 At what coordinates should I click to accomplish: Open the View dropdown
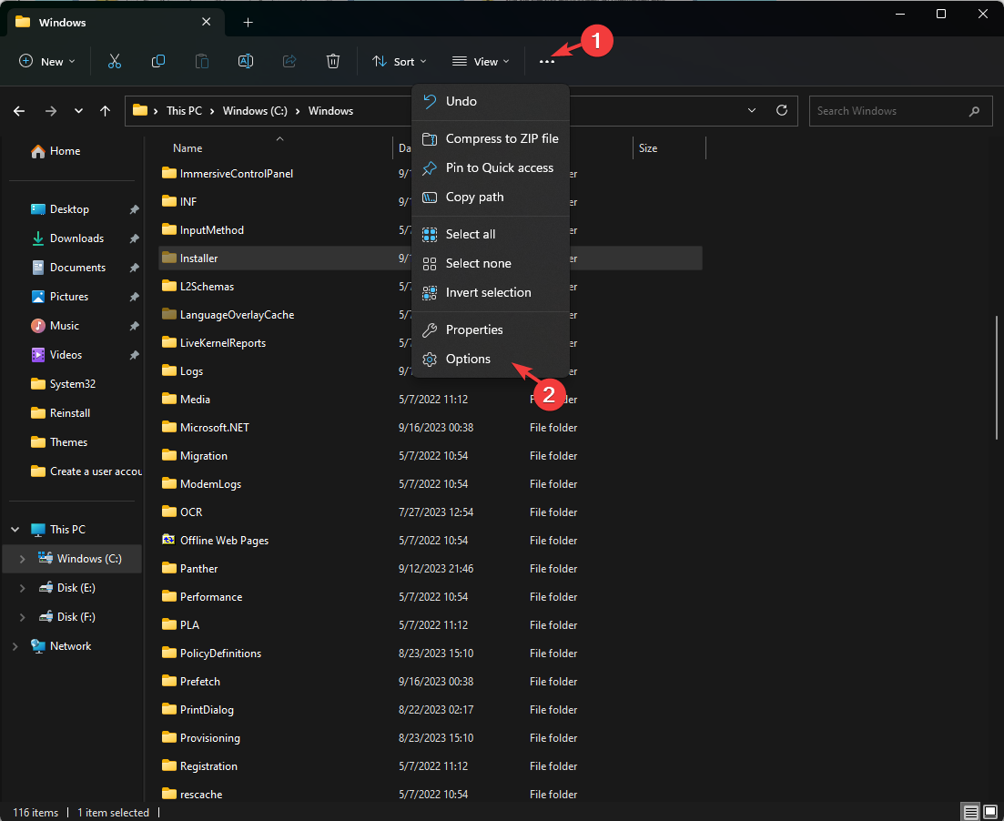coord(481,62)
